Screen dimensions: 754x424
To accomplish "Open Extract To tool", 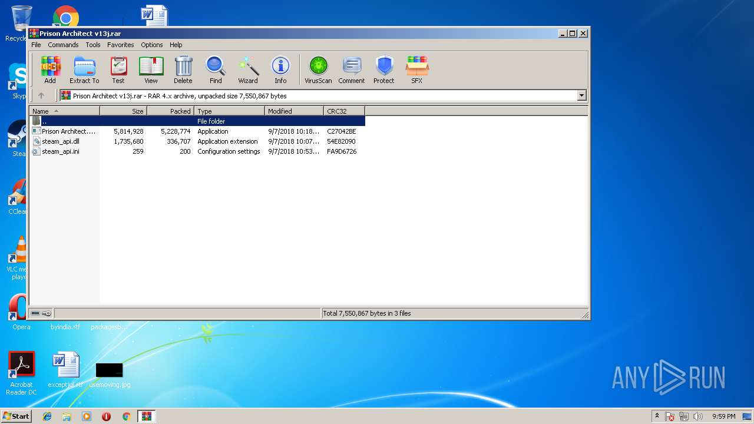I will (x=84, y=70).
